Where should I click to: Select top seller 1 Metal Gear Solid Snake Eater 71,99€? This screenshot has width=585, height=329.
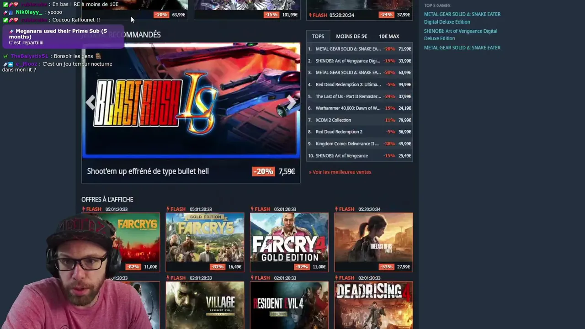[x=360, y=49]
